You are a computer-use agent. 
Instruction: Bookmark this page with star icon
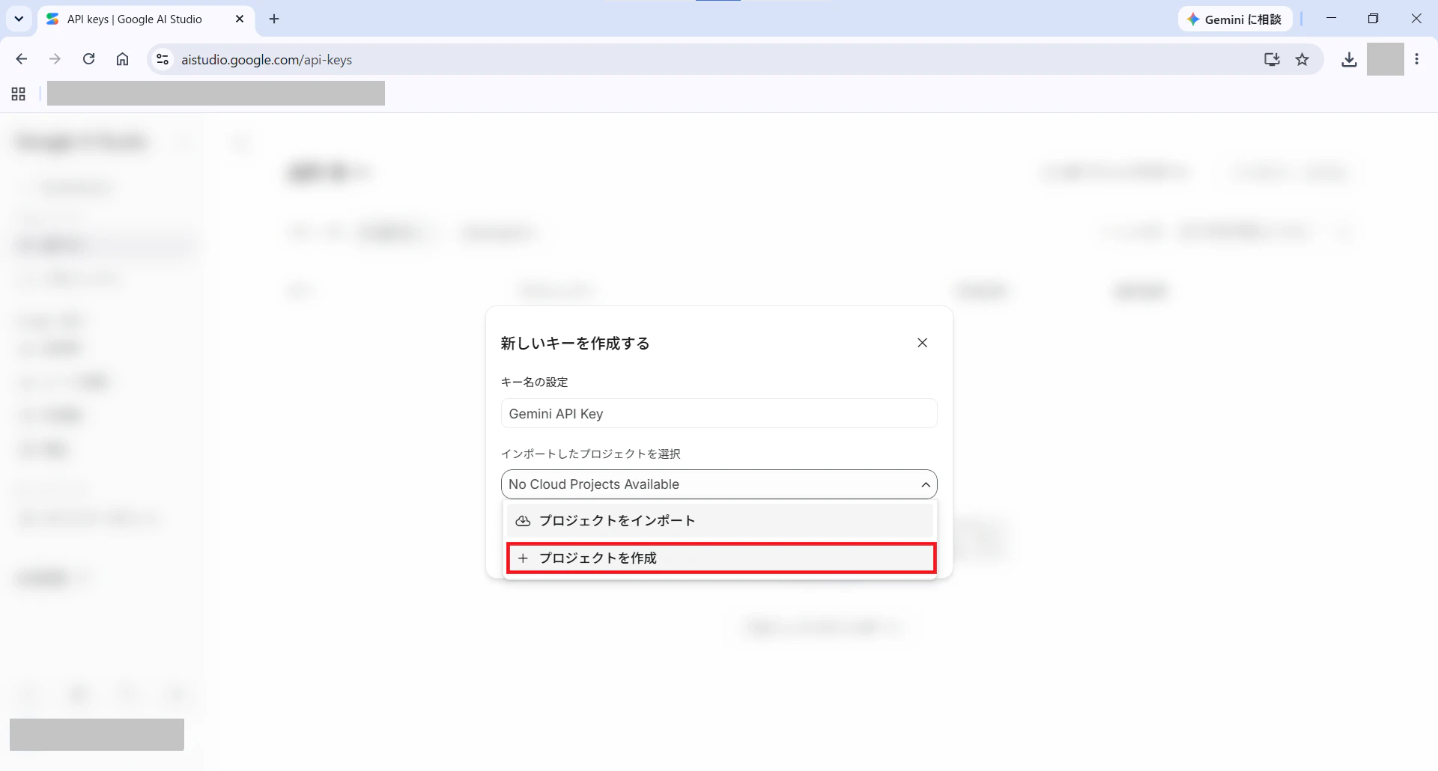click(1302, 59)
